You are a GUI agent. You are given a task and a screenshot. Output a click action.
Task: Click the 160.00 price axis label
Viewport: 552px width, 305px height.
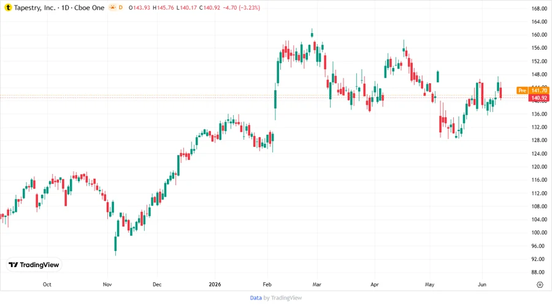(539, 35)
